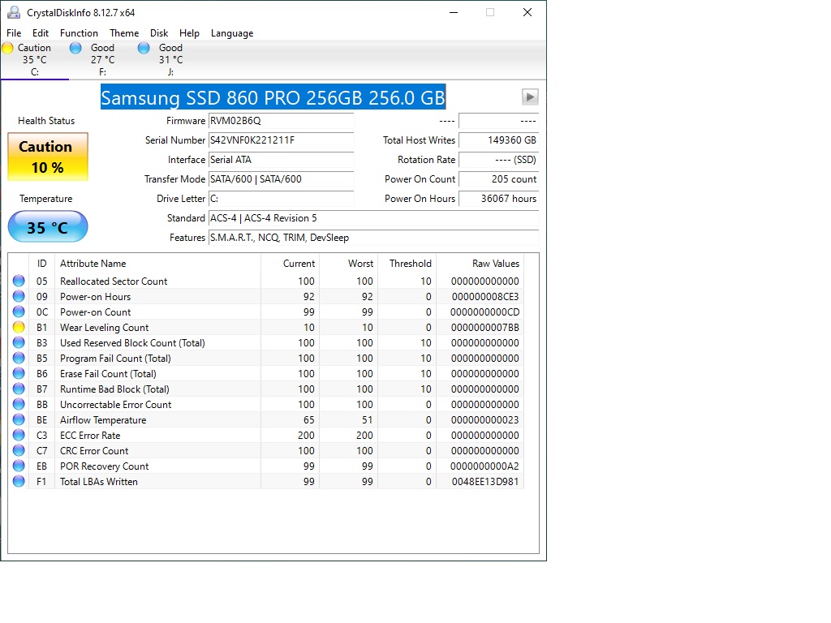Select the Total LBAs Written attribute name
831x623 pixels.
coord(98,482)
